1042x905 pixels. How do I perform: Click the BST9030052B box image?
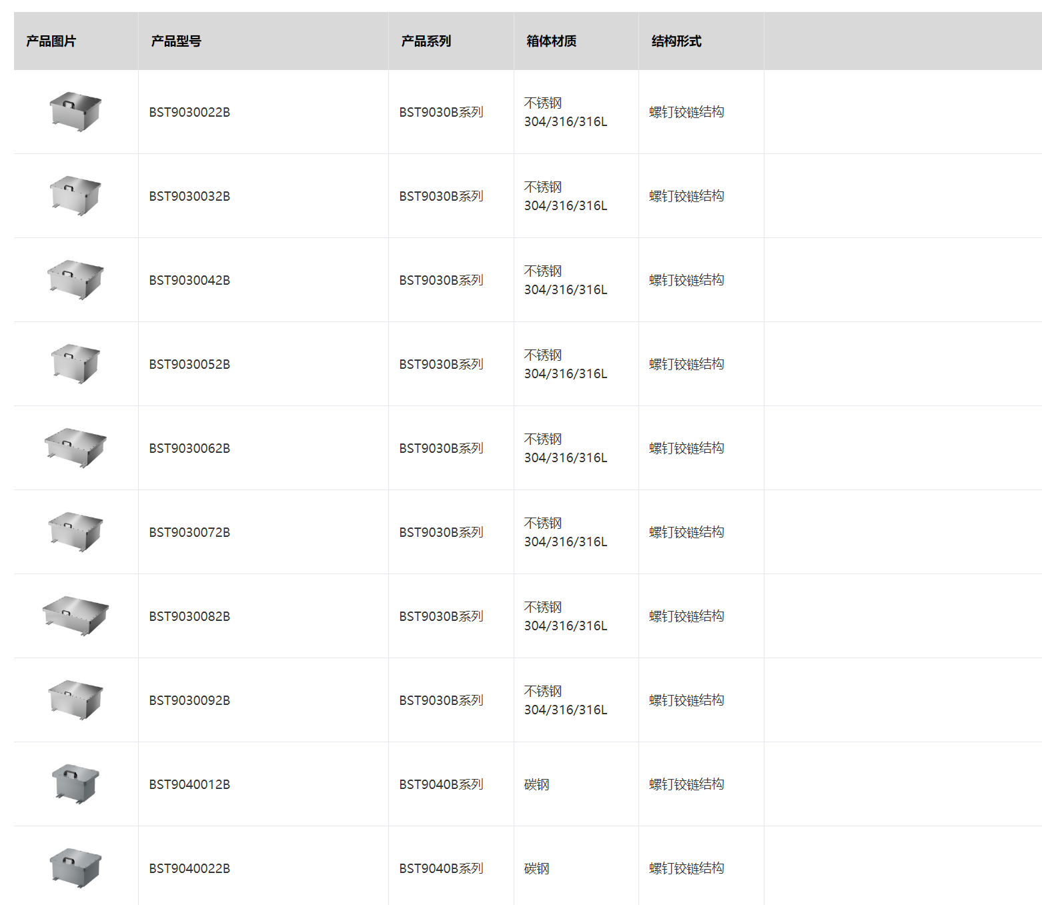point(75,363)
